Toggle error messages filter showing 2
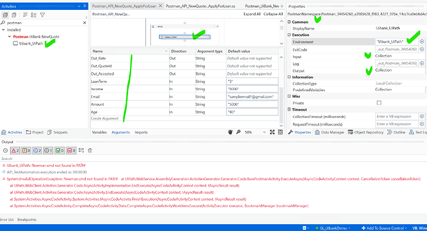The image size is (427, 231). [15, 150]
